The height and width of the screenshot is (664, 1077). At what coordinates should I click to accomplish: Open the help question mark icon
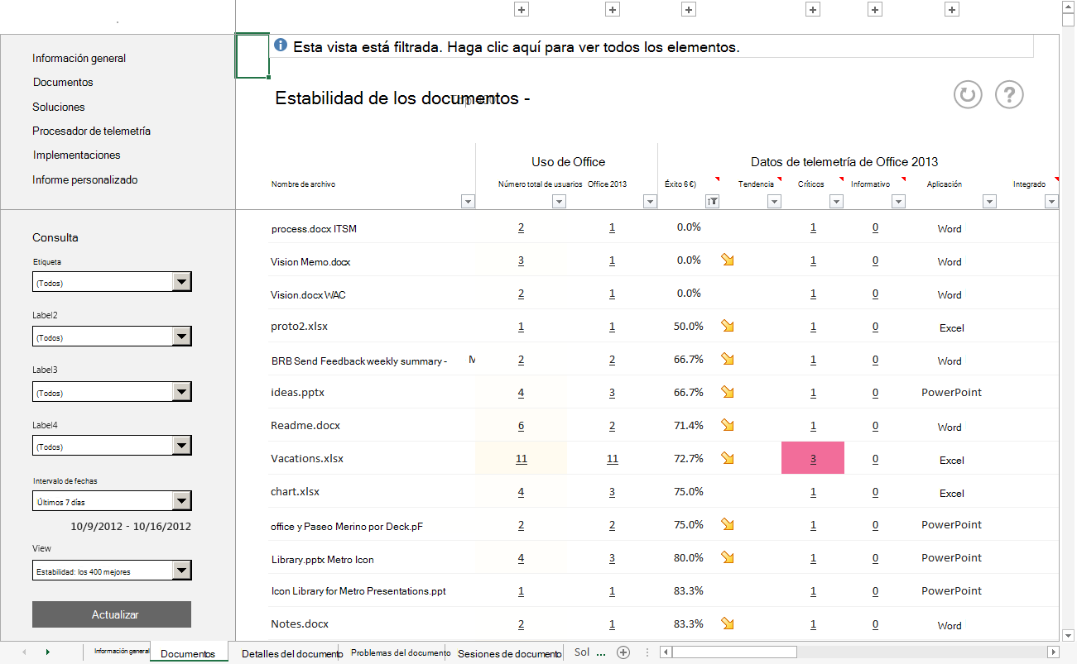click(x=1009, y=94)
